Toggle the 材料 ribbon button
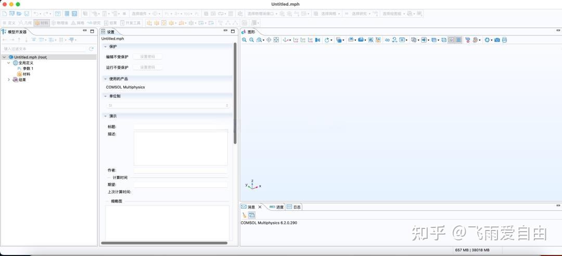Image resolution: width=562 pixels, height=256 pixels. [x=41, y=23]
